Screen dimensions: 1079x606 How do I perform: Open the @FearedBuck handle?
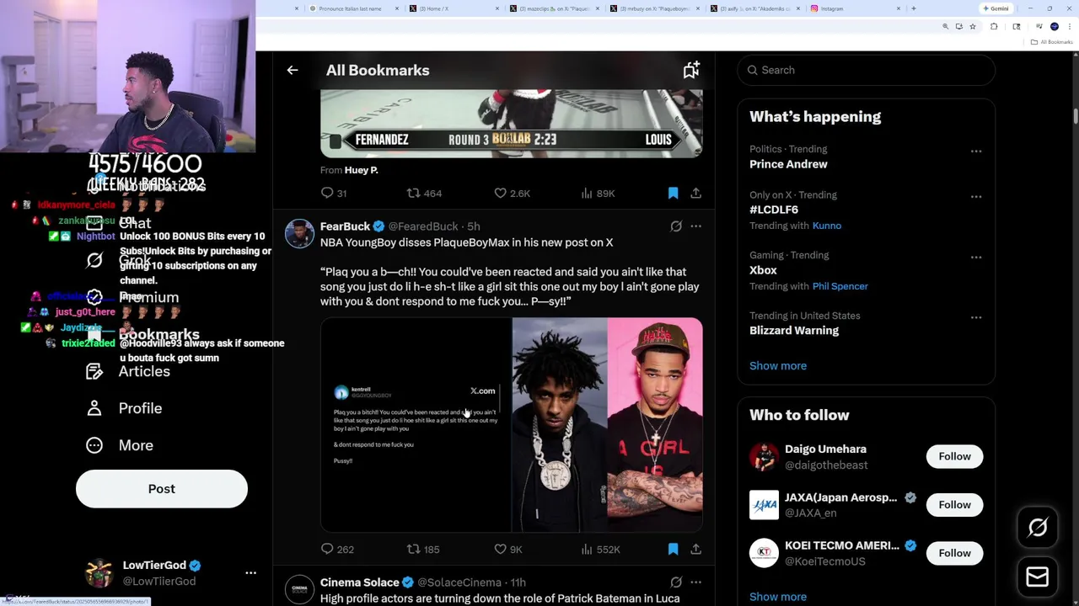tap(423, 226)
